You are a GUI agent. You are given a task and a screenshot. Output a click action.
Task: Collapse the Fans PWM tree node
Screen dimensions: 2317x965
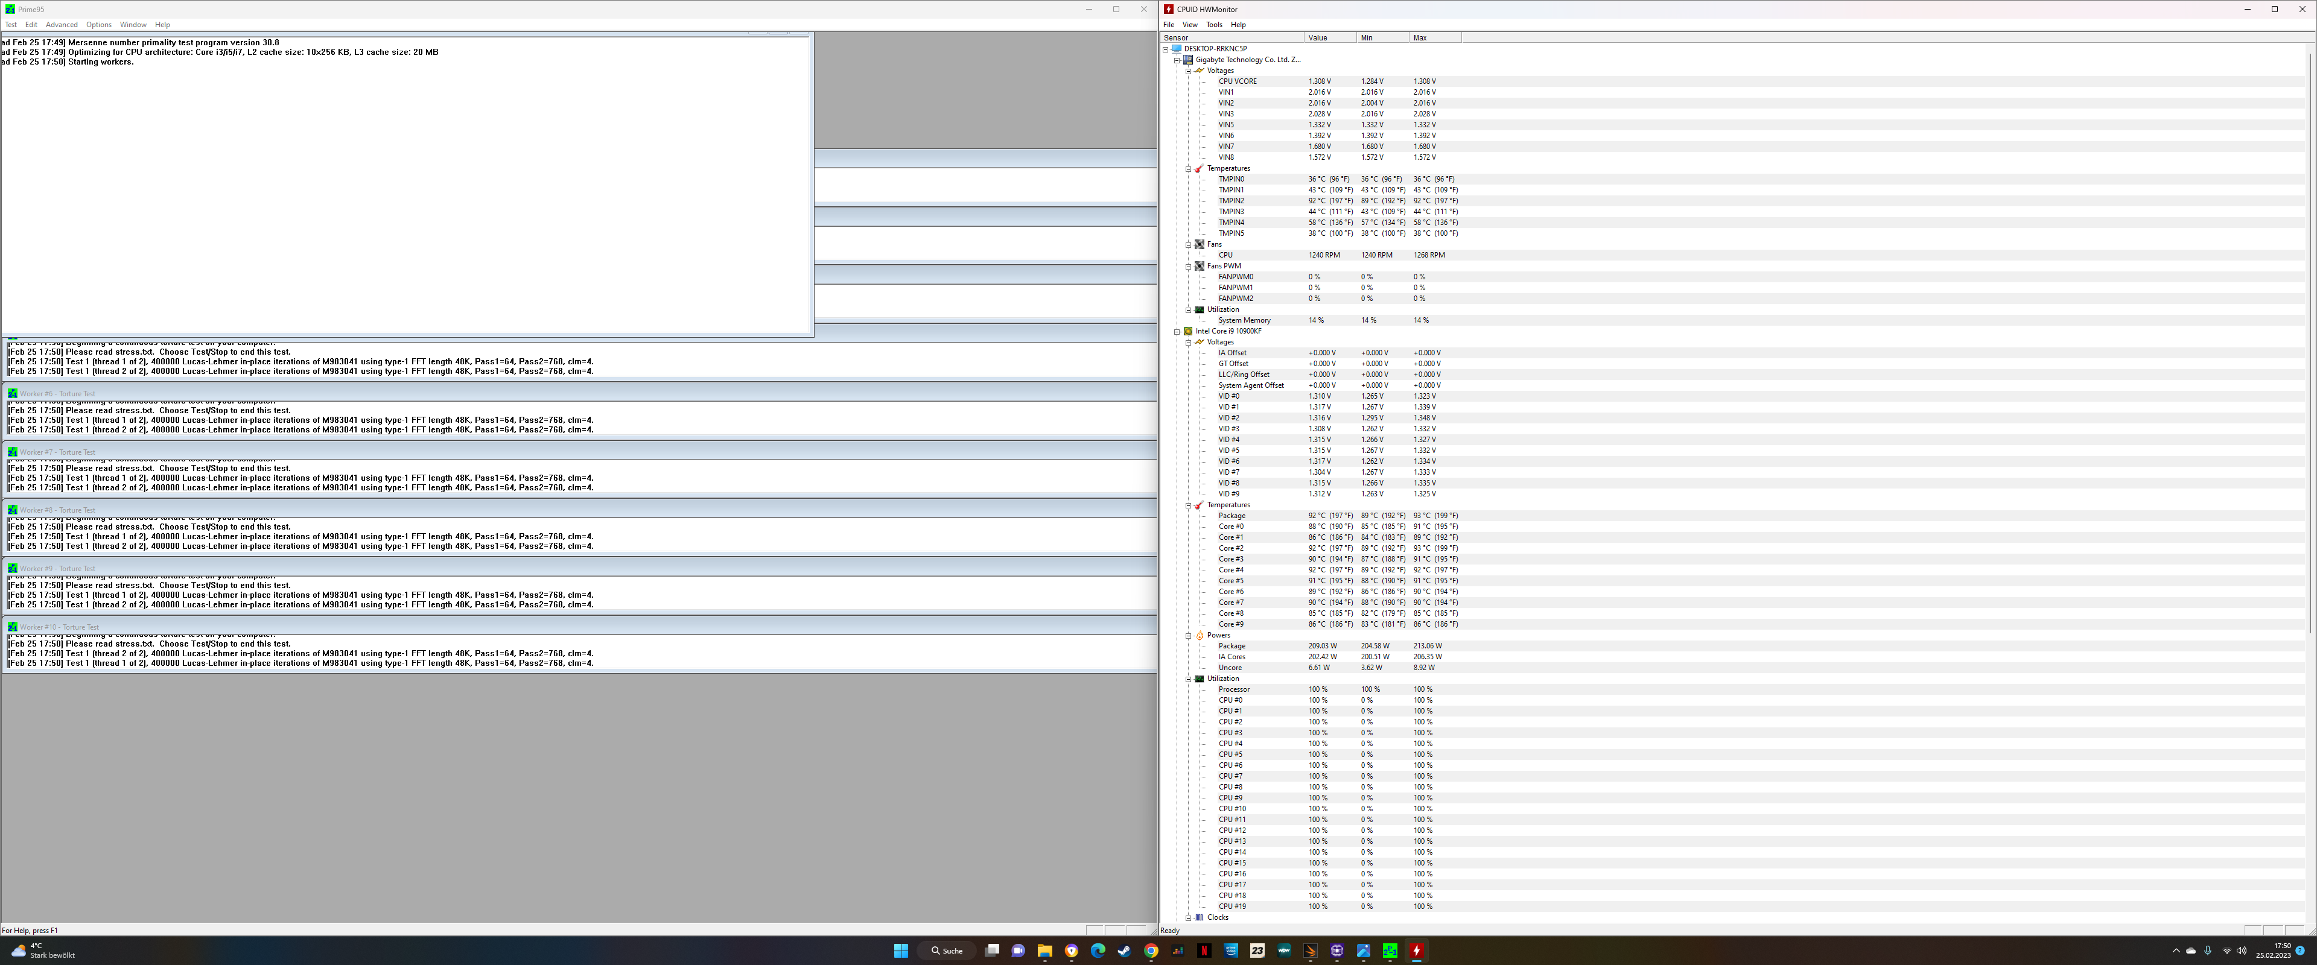[x=1188, y=266]
